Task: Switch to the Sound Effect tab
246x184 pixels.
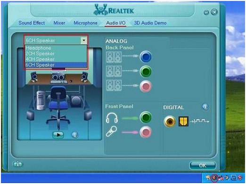Action: (x=32, y=23)
